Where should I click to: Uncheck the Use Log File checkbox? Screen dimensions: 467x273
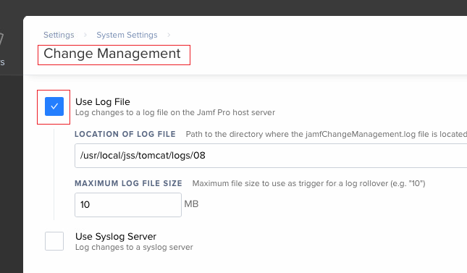(x=54, y=106)
